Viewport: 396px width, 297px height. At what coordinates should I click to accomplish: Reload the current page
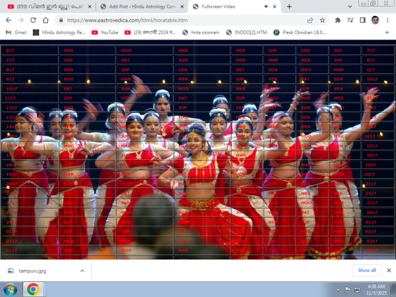pos(32,20)
